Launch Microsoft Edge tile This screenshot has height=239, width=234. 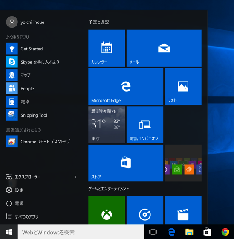coord(126,86)
